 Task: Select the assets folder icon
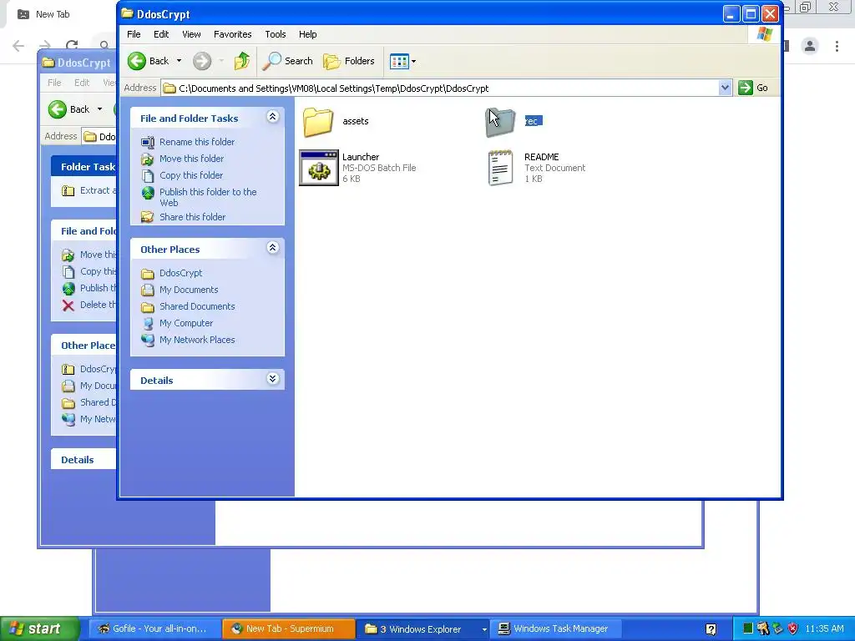(318, 122)
